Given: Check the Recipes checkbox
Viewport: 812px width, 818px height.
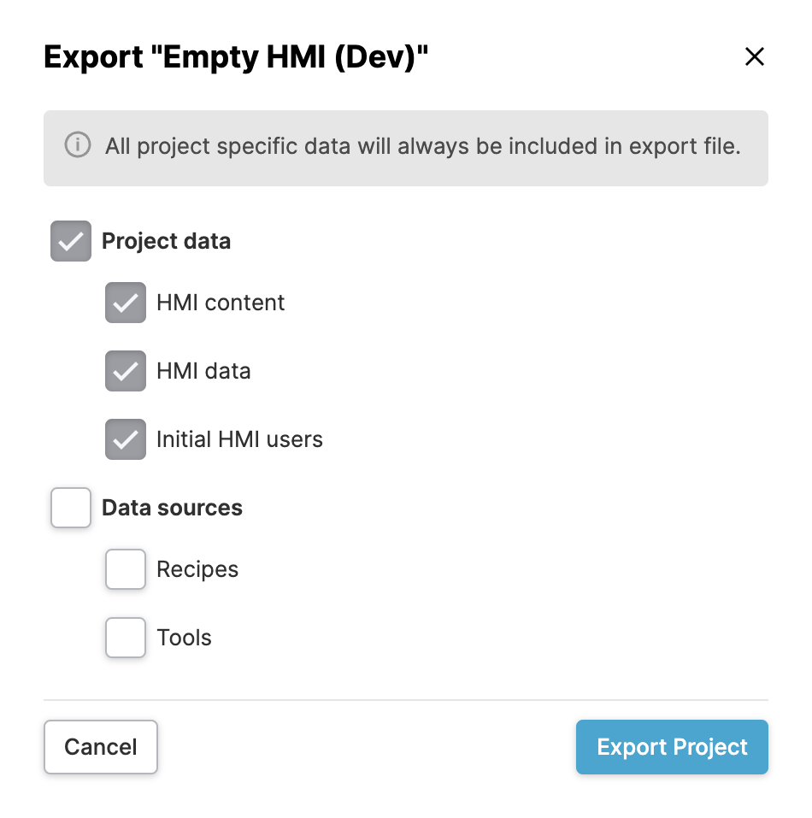Looking at the screenshot, I should point(126,569).
